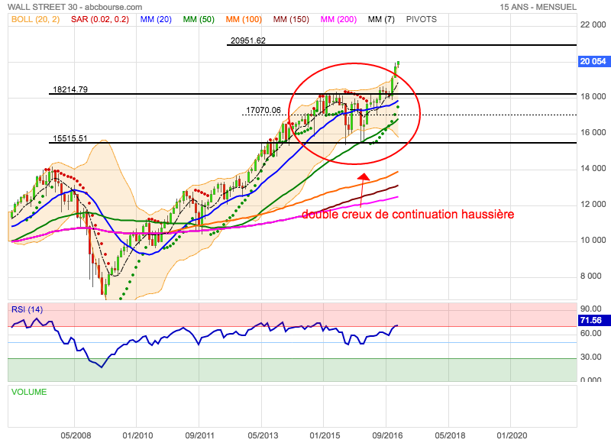
Task: Click the 18214.79 resistance level label
Action: pos(70,89)
